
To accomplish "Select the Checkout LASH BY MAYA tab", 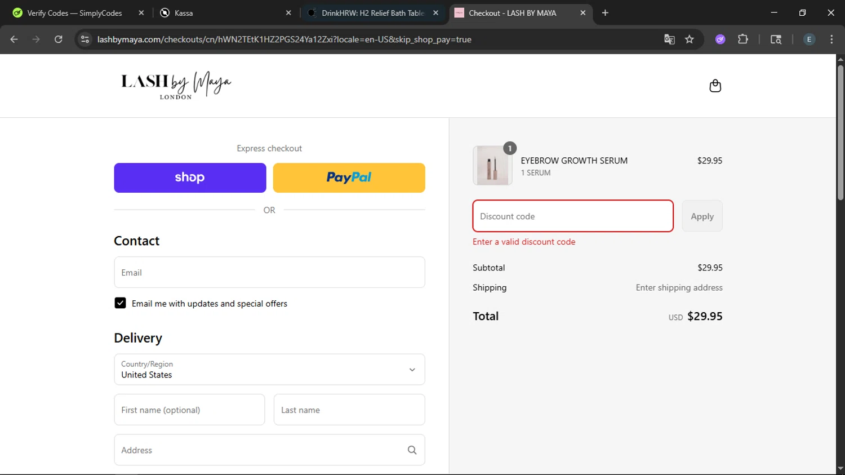I will [x=521, y=13].
